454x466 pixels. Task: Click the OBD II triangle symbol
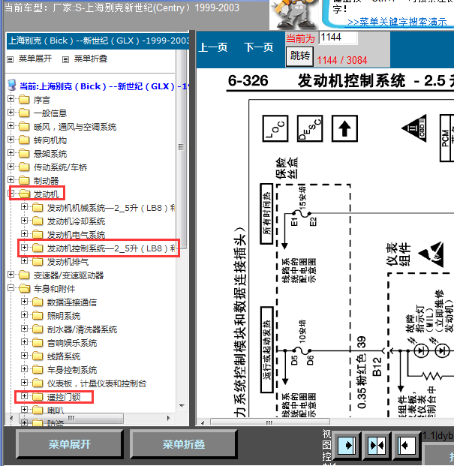pos(414,128)
